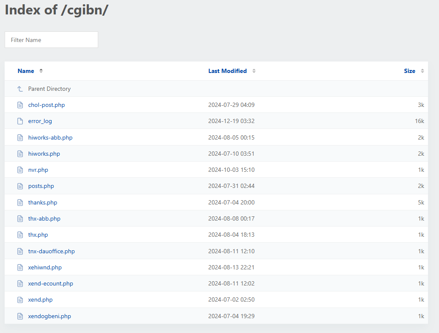439x333 pixels.
Task: Click the file icon next to nvr.php
Action: (20, 170)
